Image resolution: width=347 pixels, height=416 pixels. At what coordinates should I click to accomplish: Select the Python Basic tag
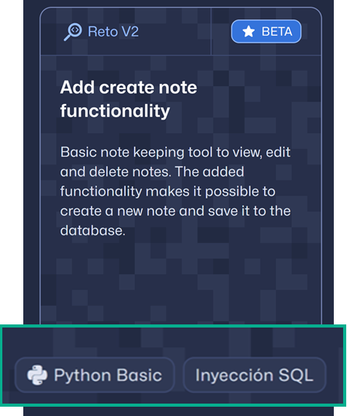(95, 375)
